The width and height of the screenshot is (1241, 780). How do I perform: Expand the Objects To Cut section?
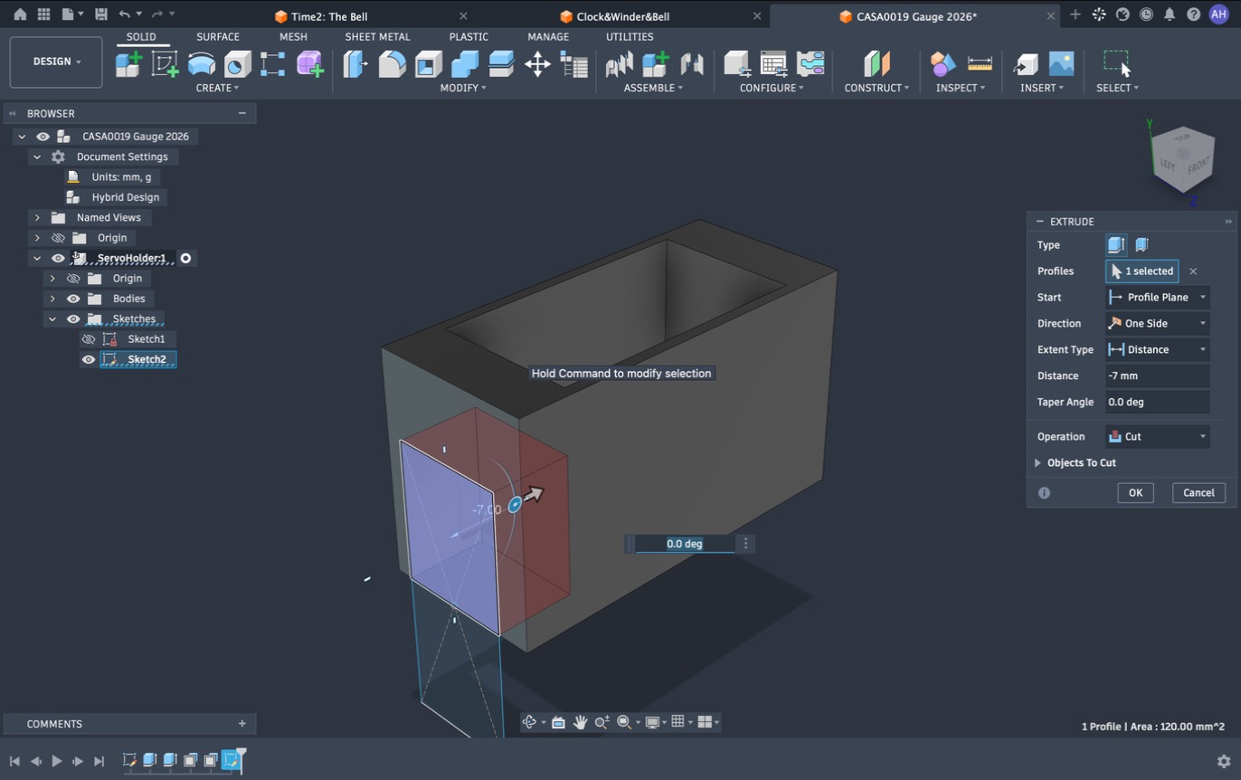point(1037,462)
